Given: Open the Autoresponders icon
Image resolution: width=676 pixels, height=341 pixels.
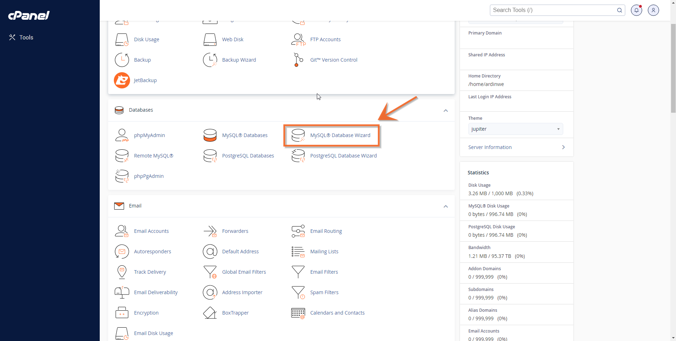Looking at the screenshot, I should 122,252.
